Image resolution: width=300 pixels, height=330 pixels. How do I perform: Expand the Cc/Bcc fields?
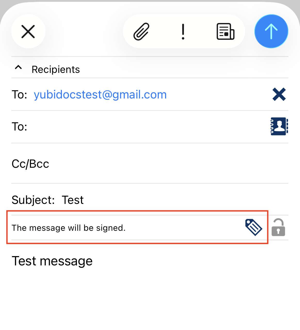tap(30, 164)
